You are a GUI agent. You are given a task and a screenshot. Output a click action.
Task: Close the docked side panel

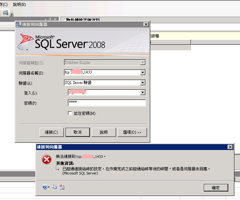click(x=55, y=19)
